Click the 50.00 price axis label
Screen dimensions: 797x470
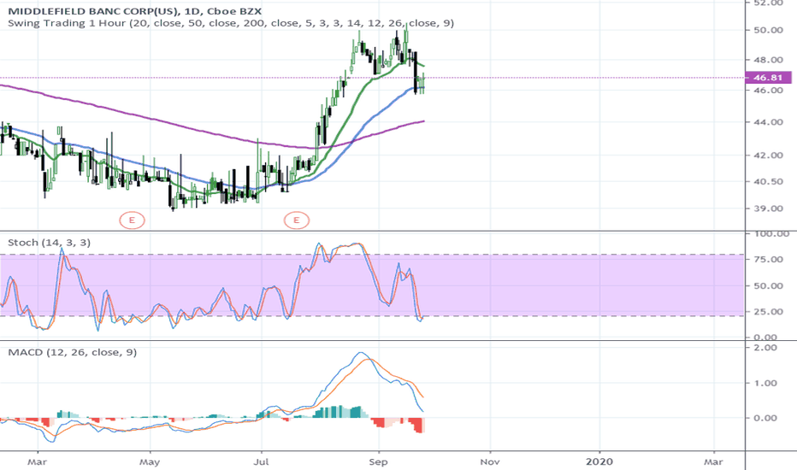coord(769,30)
